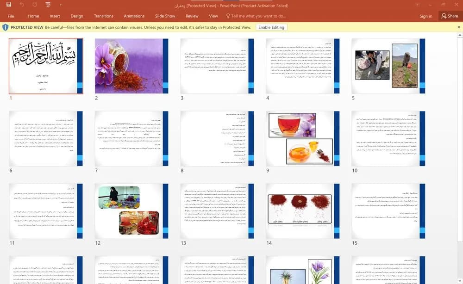Select the Transitions tab

[x=103, y=16]
